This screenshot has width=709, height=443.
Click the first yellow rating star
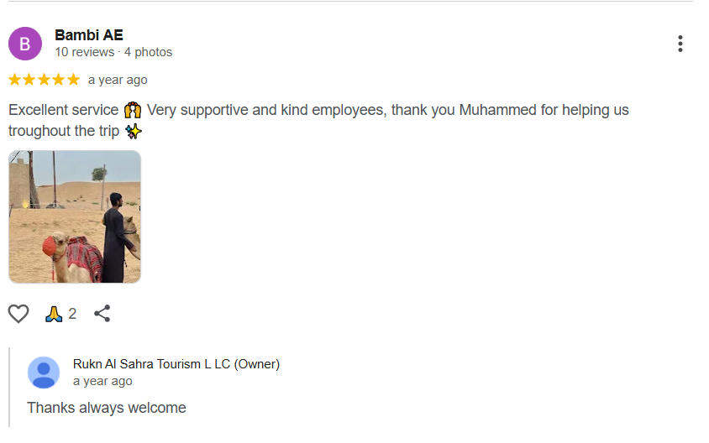click(x=15, y=80)
